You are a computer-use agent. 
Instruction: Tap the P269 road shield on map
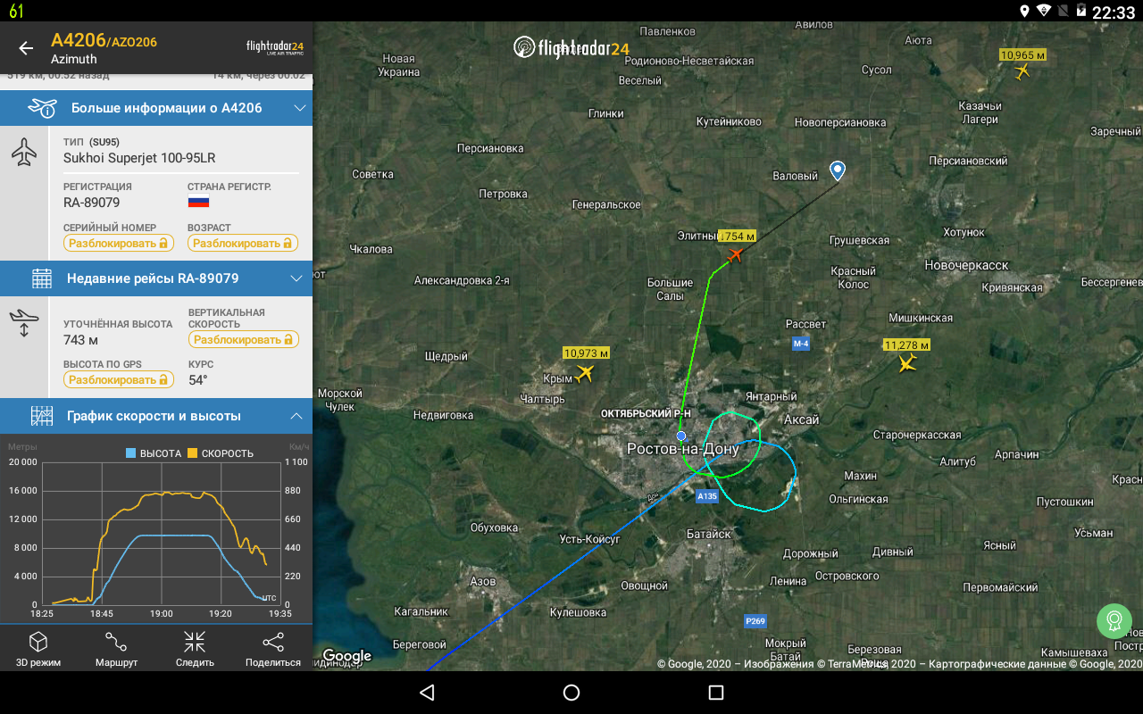(755, 621)
